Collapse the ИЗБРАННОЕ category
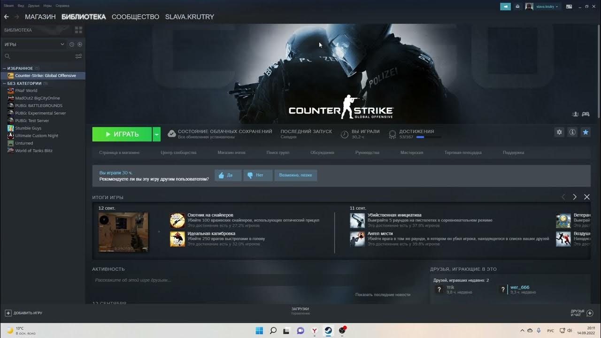The width and height of the screenshot is (601, 338). [4, 69]
